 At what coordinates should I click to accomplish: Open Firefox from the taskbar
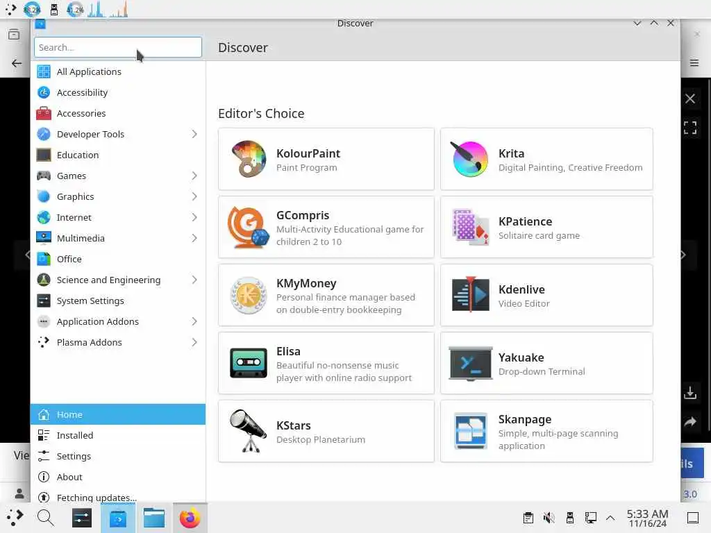point(190,518)
